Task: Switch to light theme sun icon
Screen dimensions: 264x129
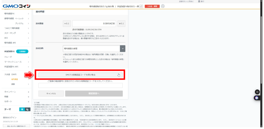Action: point(22,109)
